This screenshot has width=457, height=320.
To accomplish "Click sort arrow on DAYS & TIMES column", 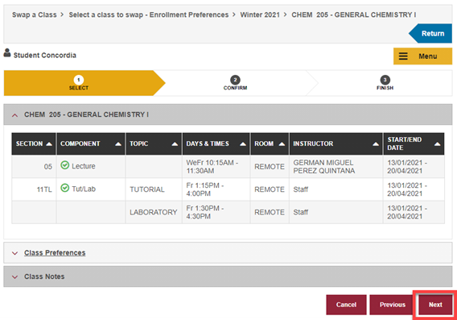I will coord(243,143).
